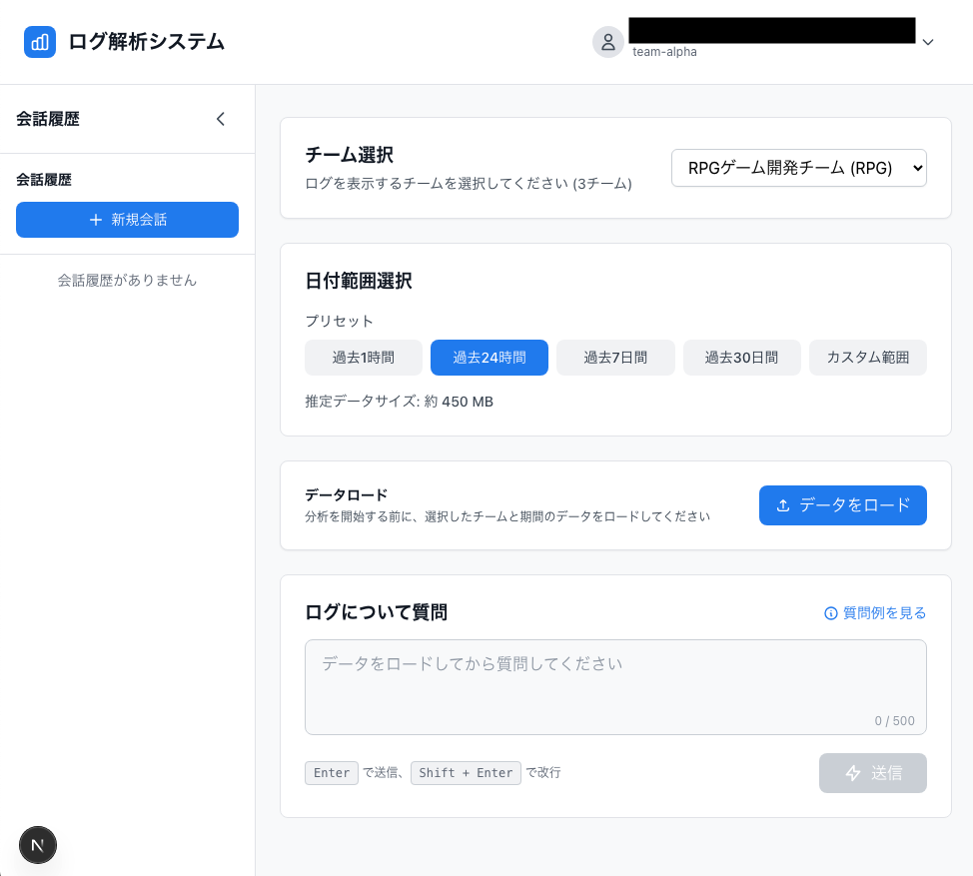Screen dimensions: 973x876
Task: Click the 送信 send button
Action: pyautogui.click(x=872, y=772)
